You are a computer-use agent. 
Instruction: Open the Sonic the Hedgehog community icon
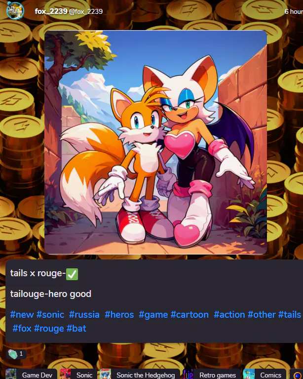pos(105,374)
